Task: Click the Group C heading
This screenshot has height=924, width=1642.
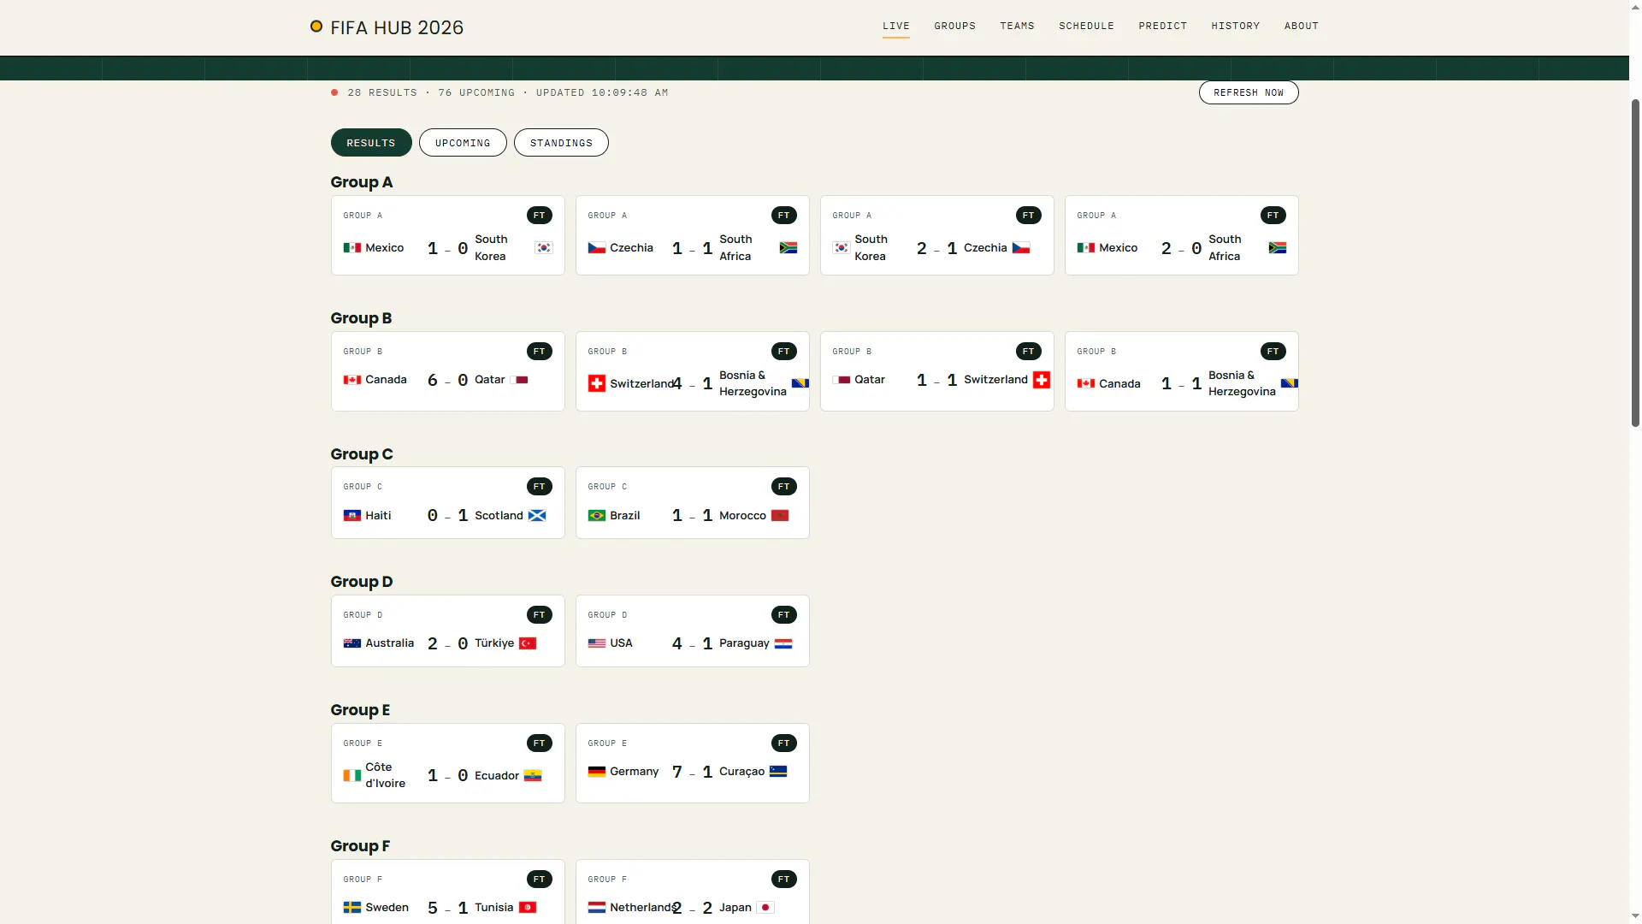Action: pyautogui.click(x=362, y=454)
